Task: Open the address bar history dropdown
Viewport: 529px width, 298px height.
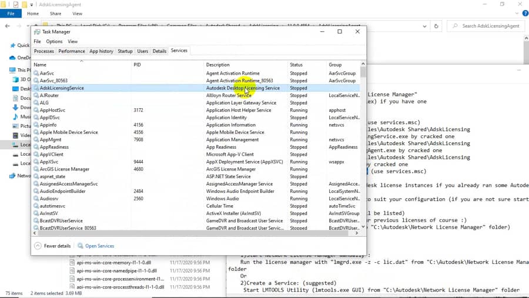Action: (424, 26)
